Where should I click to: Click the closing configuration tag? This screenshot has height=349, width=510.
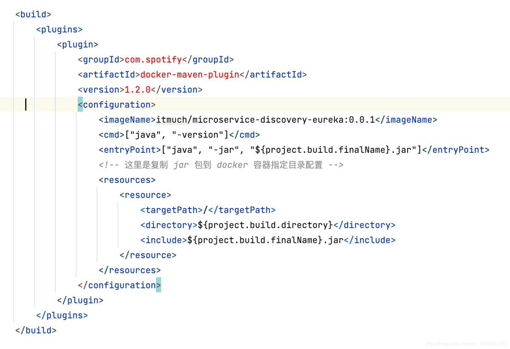(x=119, y=285)
